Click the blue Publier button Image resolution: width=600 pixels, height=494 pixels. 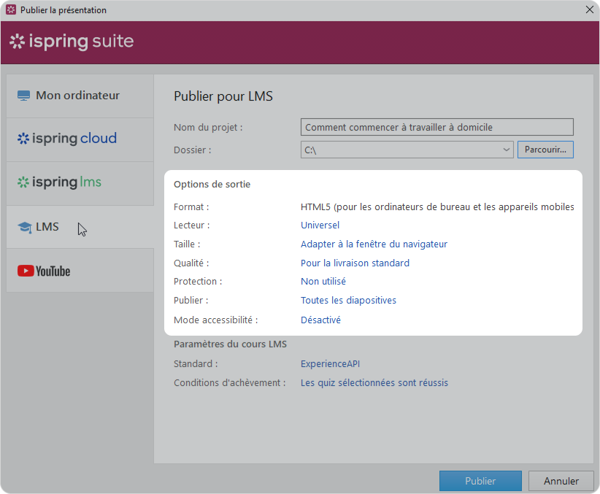point(480,481)
